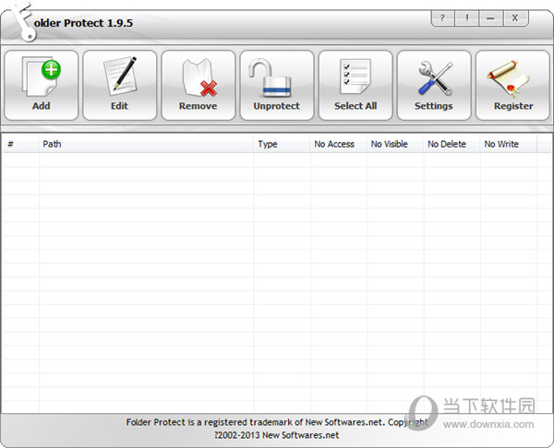The image size is (554, 448).
Task: Open Settings with the tools icon
Action: (x=434, y=86)
